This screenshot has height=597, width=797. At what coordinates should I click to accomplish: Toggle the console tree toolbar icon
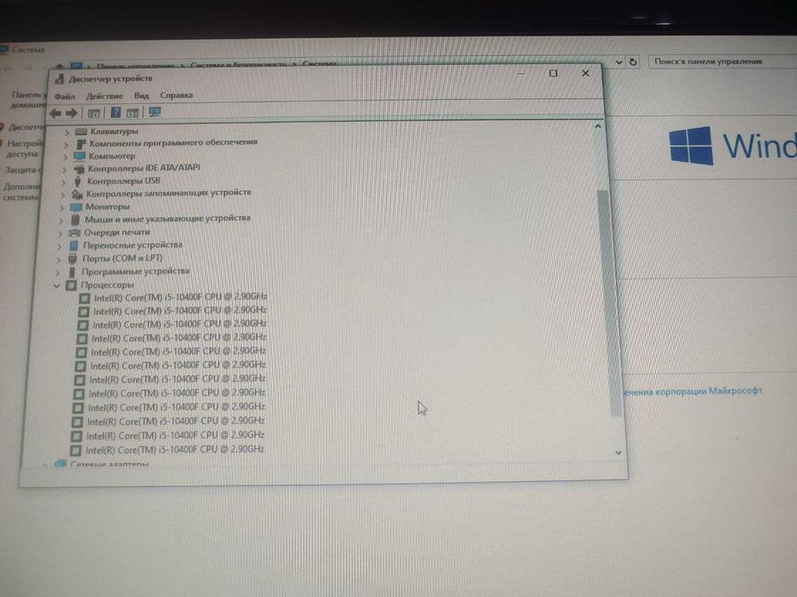pos(93,113)
